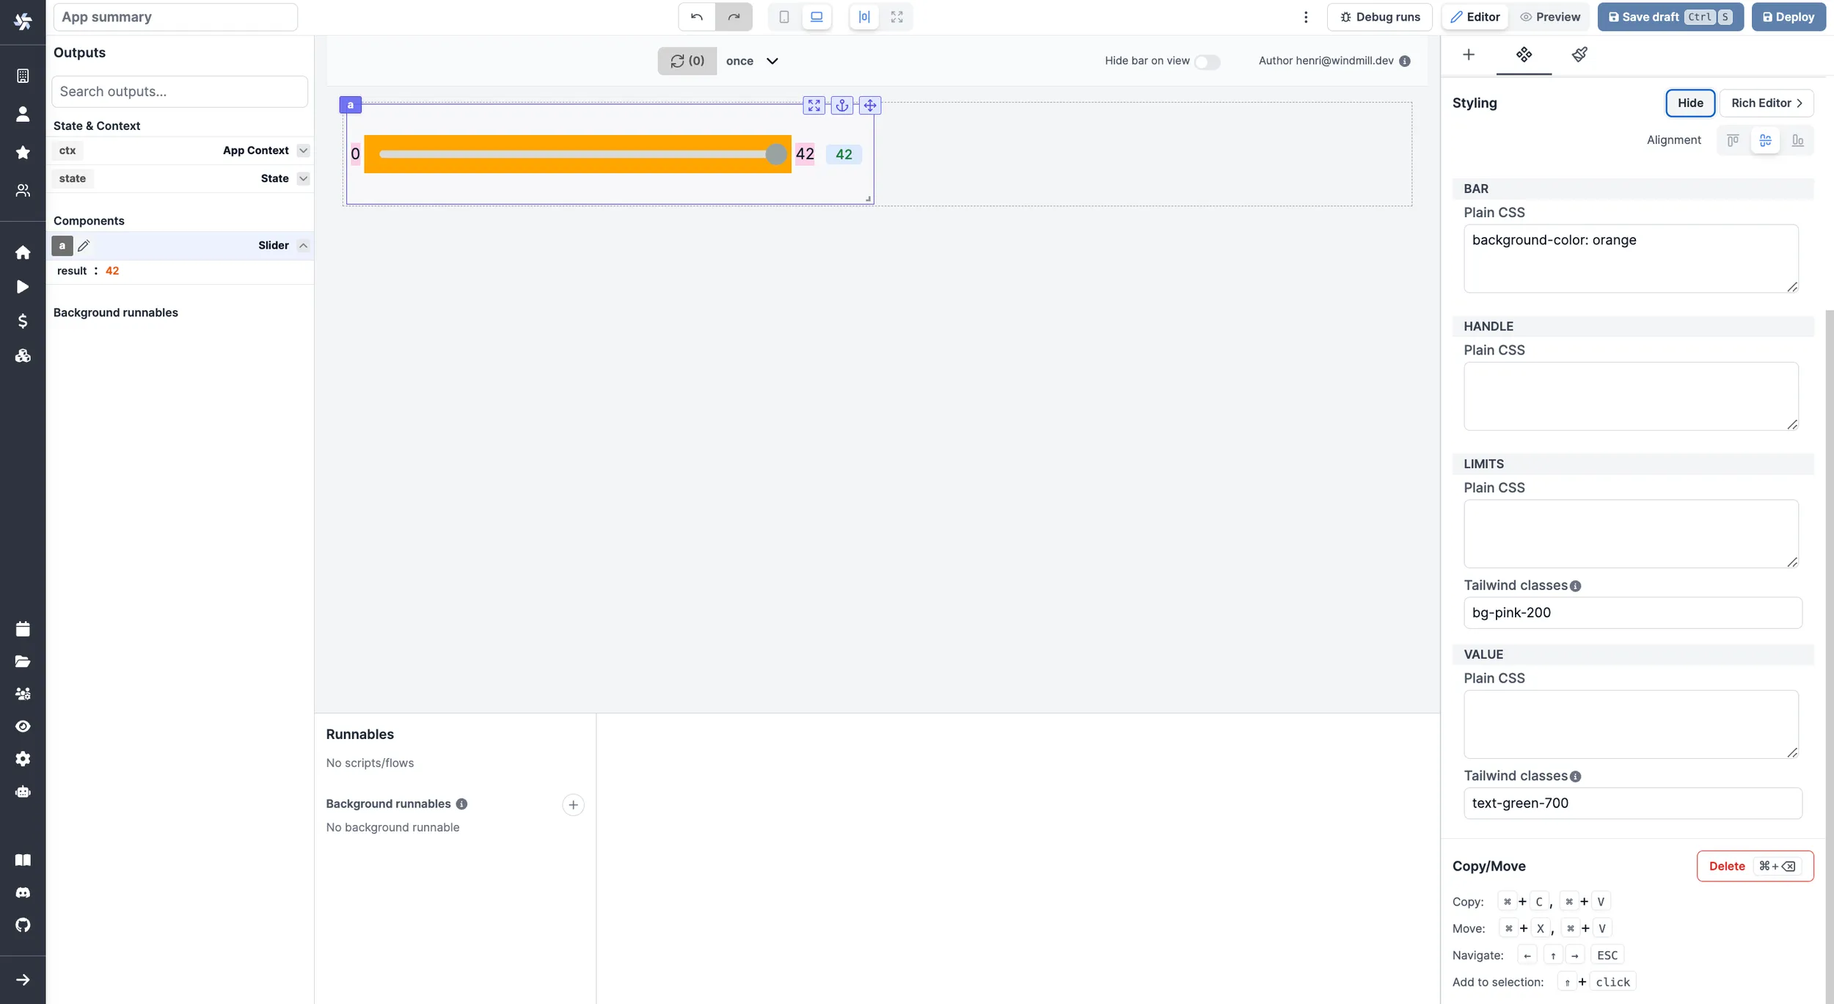Screen dimensions: 1834x1004
Task: Switch to mobile preview view
Action: tap(783, 16)
